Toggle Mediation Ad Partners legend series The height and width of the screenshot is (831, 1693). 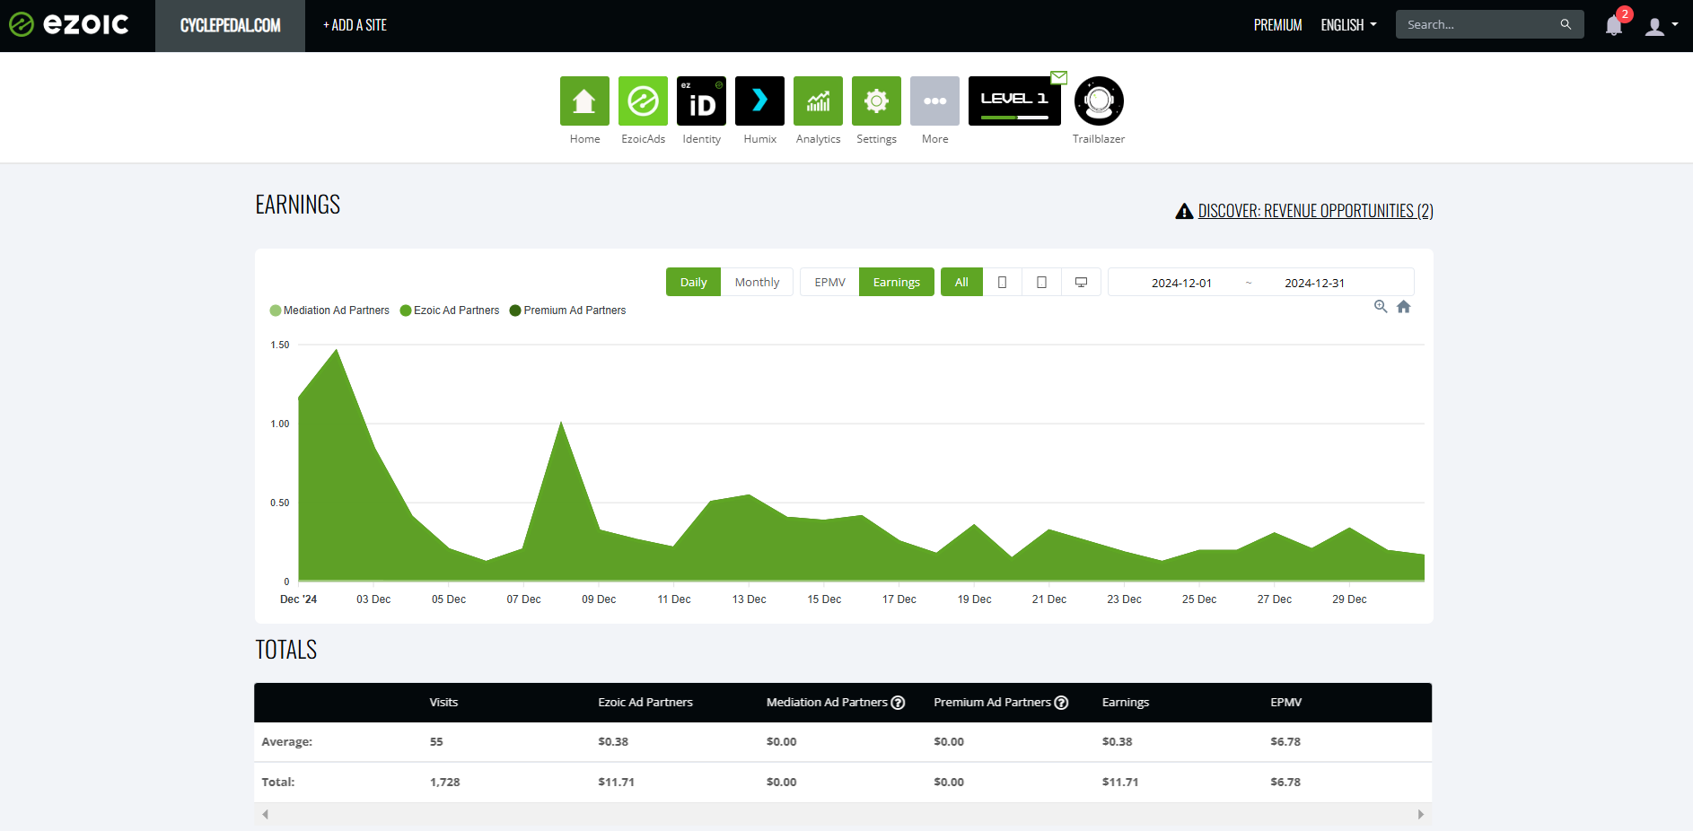tap(329, 311)
